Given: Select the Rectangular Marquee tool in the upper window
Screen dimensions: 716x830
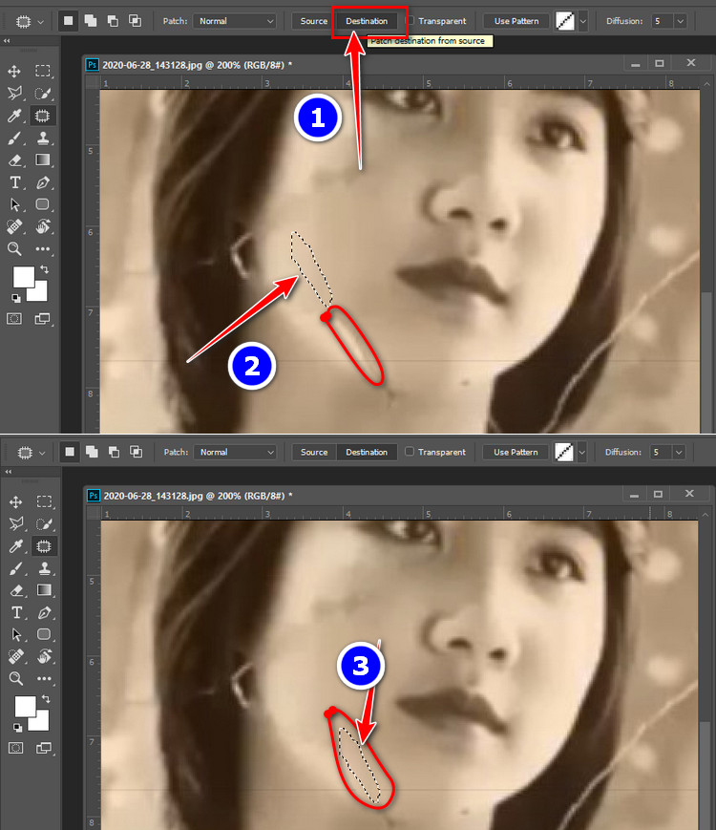Looking at the screenshot, I should click(42, 71).
